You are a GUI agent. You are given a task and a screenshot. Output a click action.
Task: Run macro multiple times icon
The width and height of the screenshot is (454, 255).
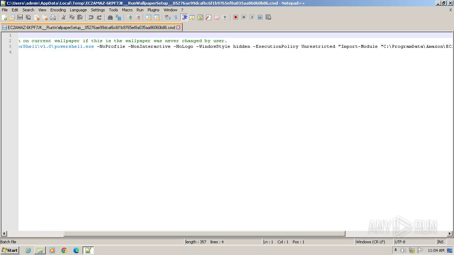(260, 17)
